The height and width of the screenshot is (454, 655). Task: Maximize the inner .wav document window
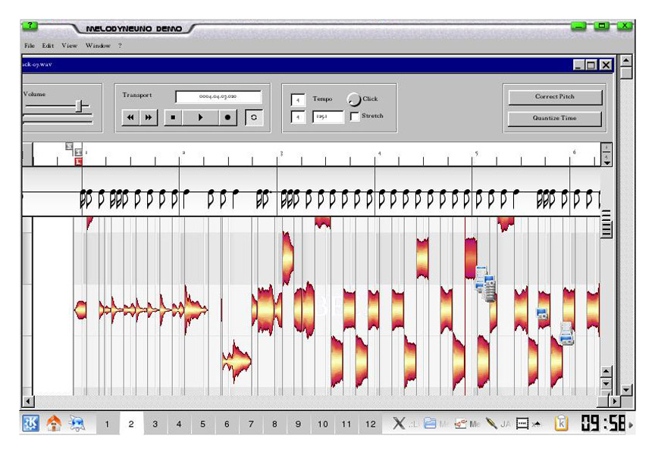point(591,64)
